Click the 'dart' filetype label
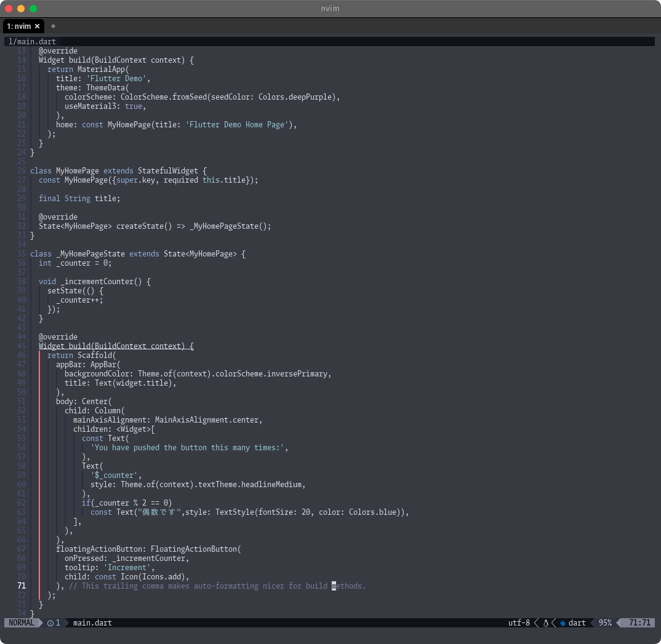This screenshot has width=661, height=644. click(x=577, y=622)
